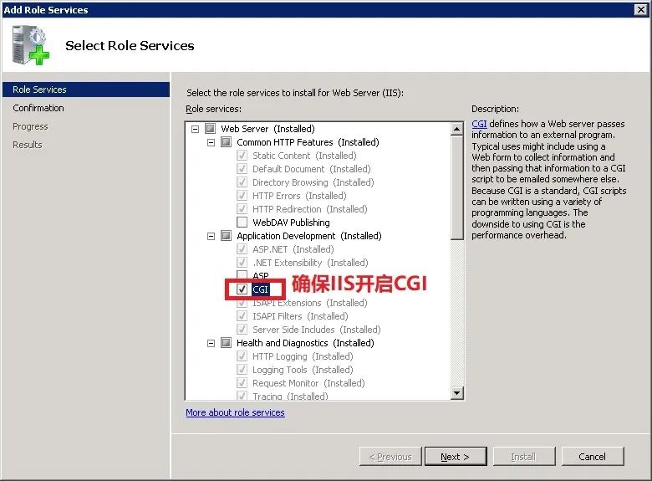Toggle the Common HTTP Features checkbox
Viewport: 652px width, 481px height.
(227, 142)
